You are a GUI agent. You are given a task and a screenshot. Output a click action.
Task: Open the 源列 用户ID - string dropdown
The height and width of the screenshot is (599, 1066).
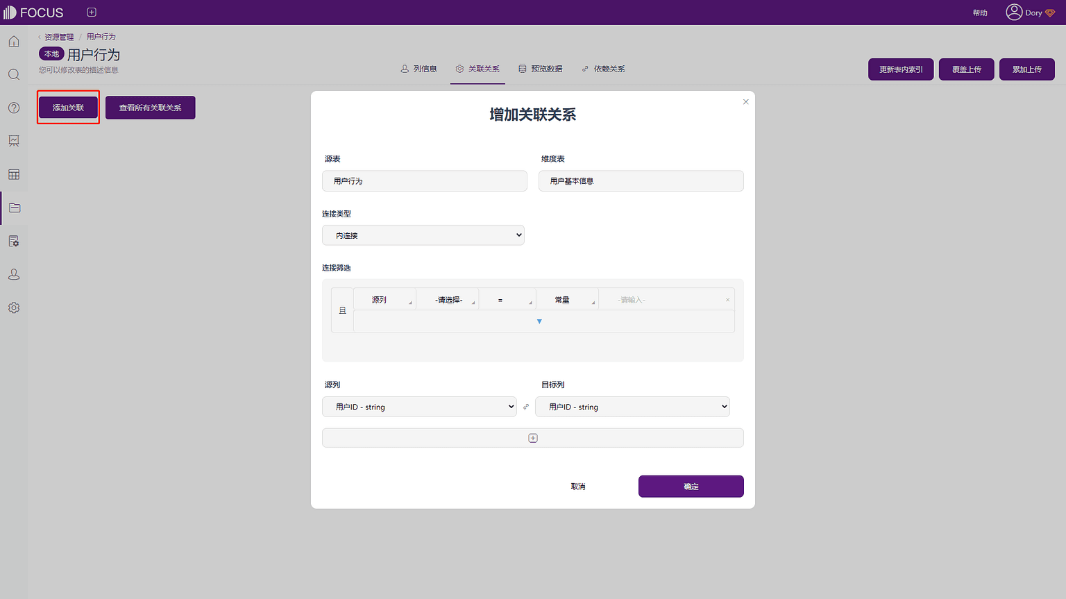419,407
